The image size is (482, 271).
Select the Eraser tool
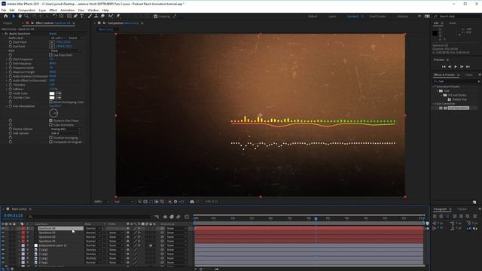tap(102, 16)
